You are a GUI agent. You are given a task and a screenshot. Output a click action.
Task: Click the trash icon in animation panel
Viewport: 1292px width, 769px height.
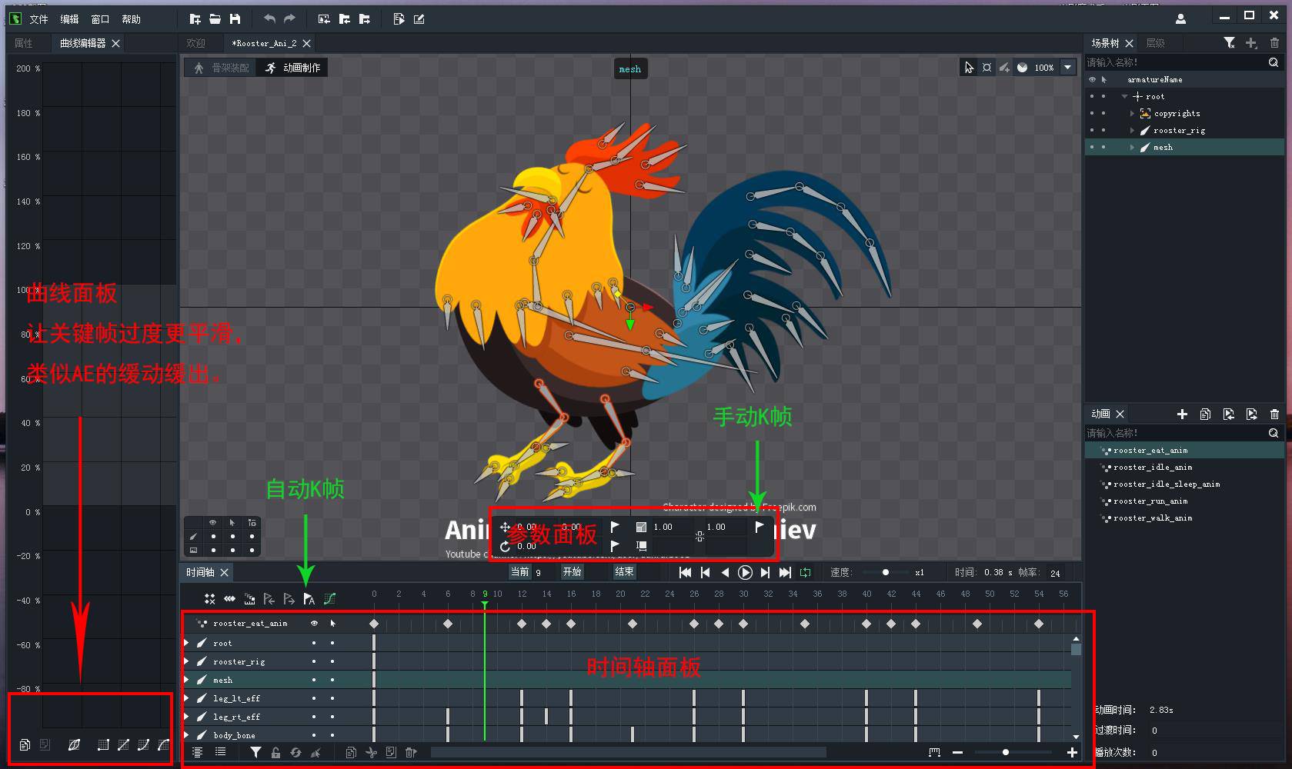pos(1274,414)
